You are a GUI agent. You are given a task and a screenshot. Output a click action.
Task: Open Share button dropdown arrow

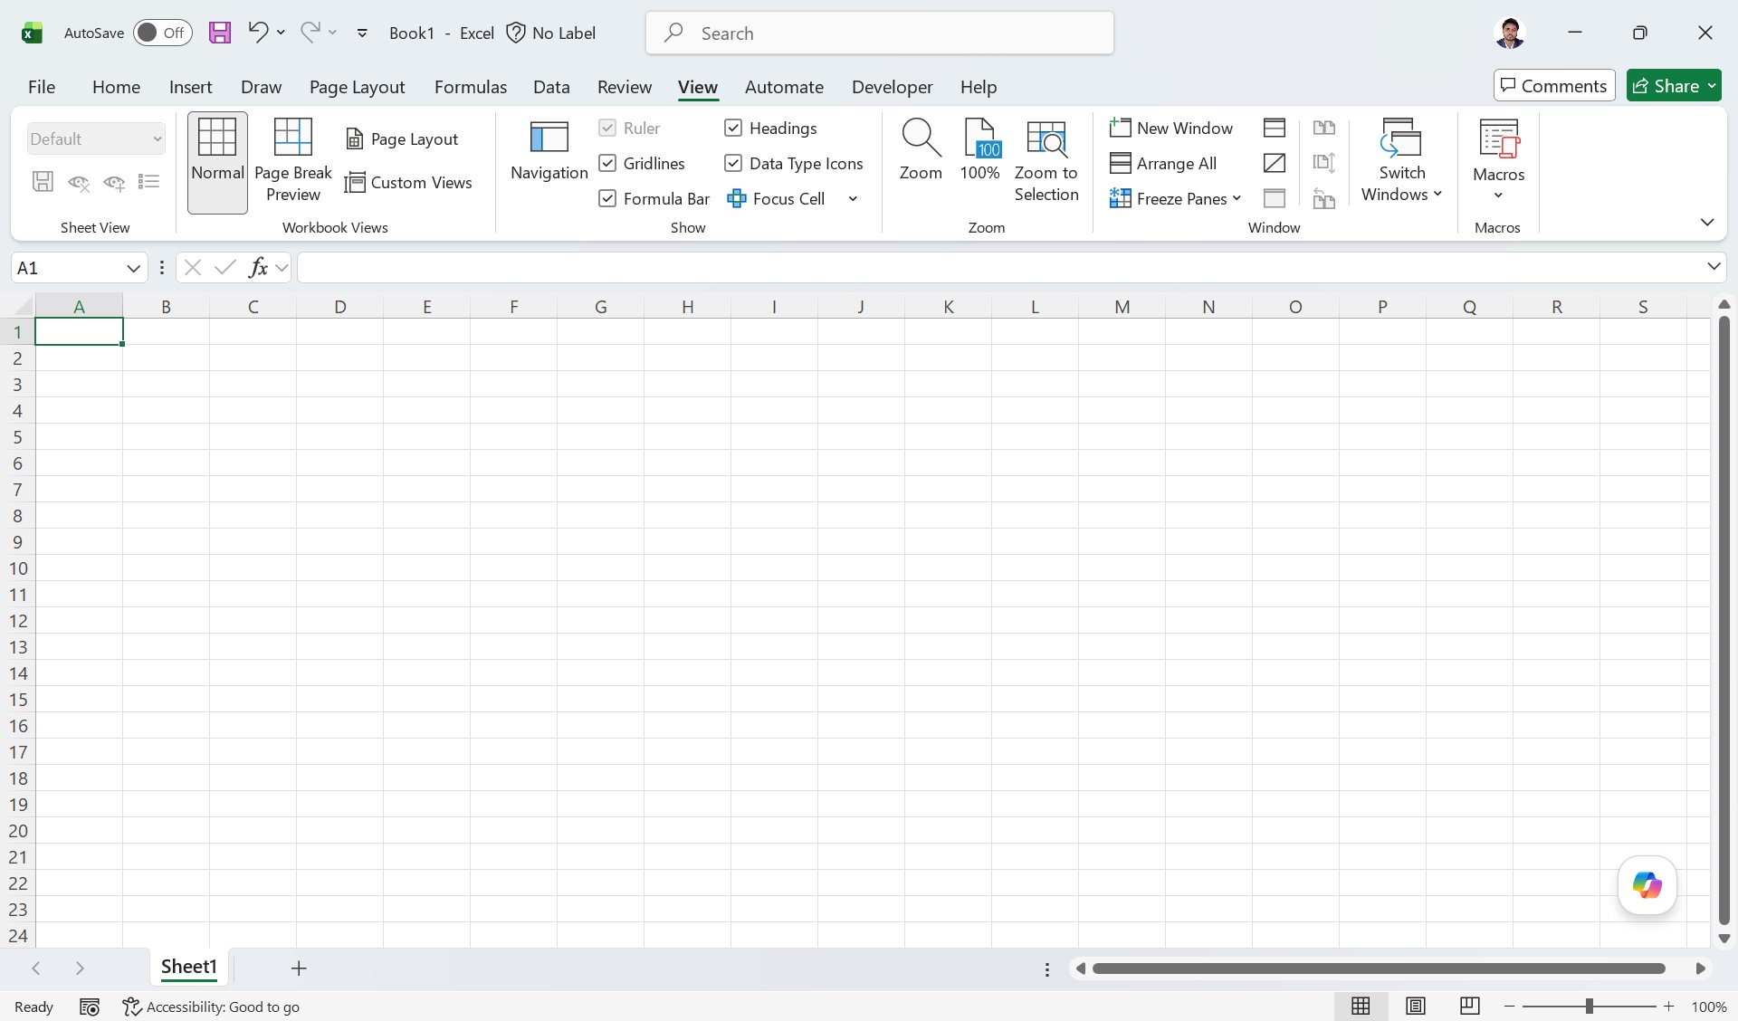1712,86
